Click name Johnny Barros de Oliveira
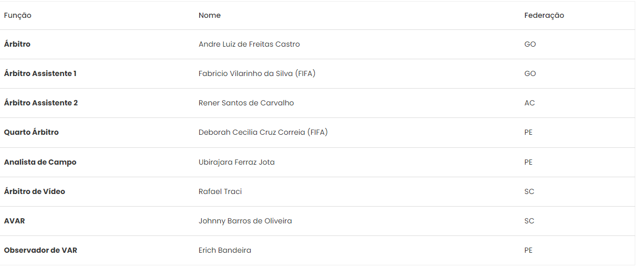 coord(245,221)
